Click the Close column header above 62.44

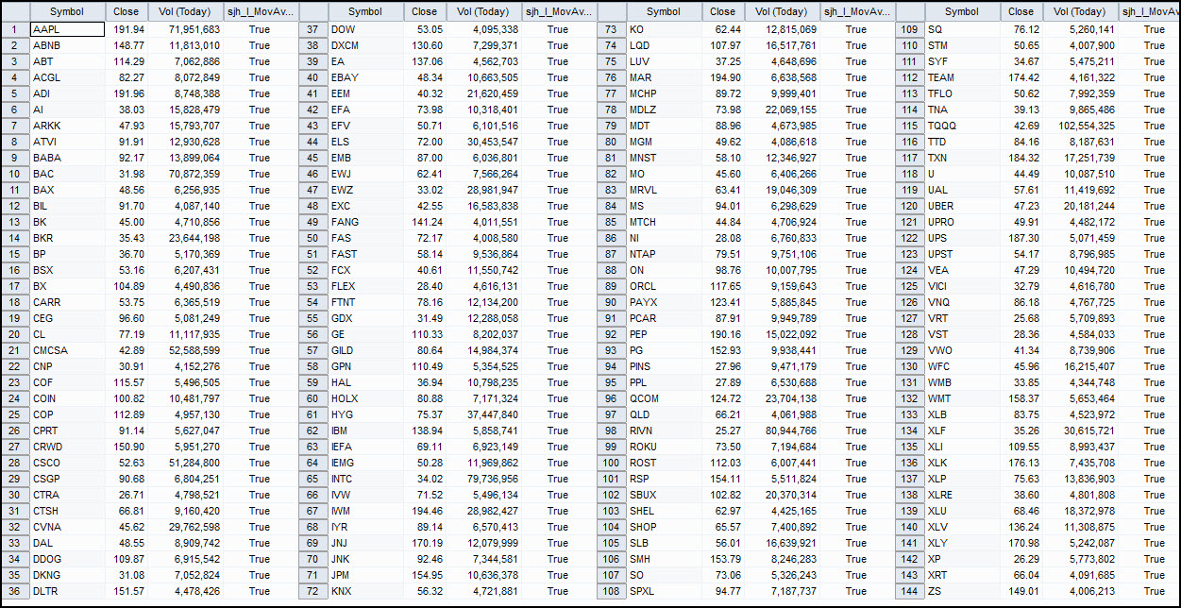[x=722, y=12]
